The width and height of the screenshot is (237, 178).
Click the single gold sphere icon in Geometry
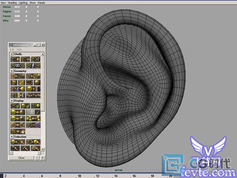[37, 83]
